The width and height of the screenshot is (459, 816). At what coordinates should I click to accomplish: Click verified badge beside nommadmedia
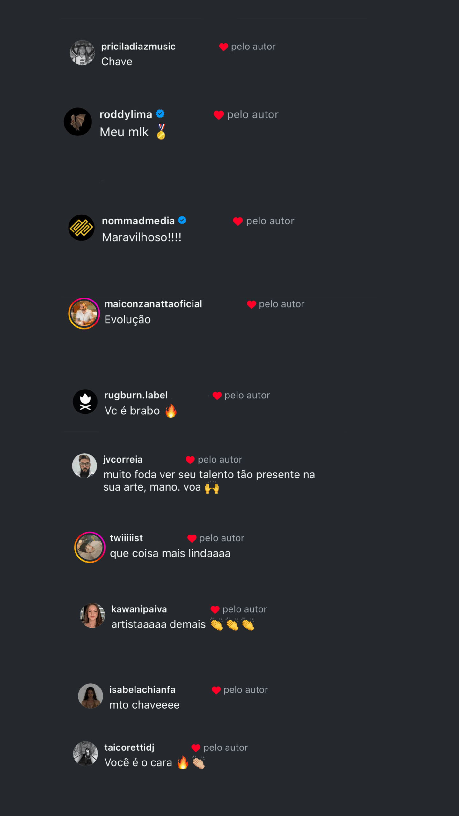point(182,220)
